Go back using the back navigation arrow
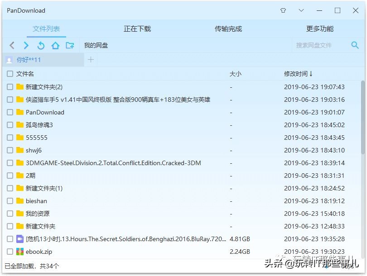This screenshot has height=276, width=367. 12,45
